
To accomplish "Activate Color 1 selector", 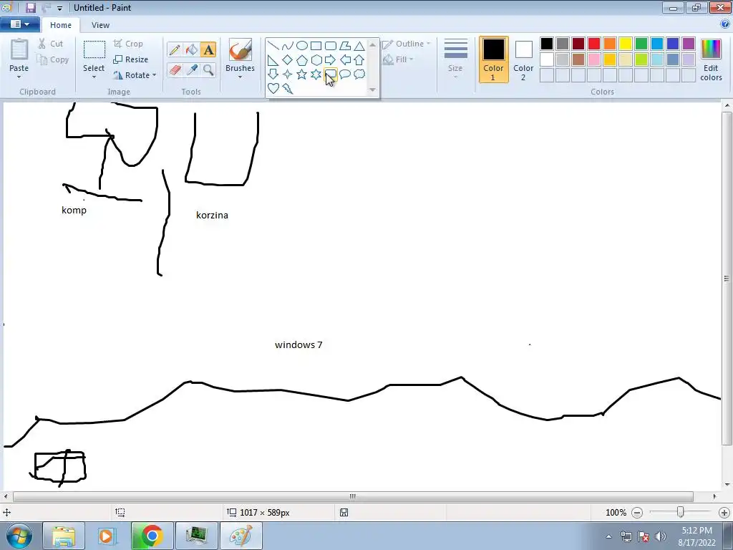I will (493, 59).
